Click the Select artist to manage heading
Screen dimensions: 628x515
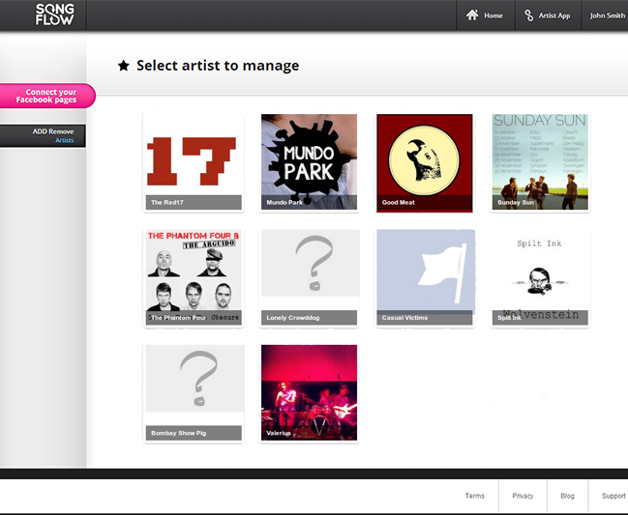pos(218,66)
